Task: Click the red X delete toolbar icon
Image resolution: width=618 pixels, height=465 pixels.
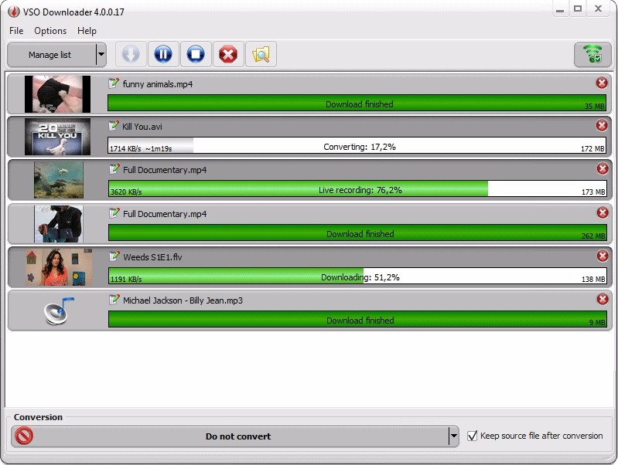Action: (228, 54)
